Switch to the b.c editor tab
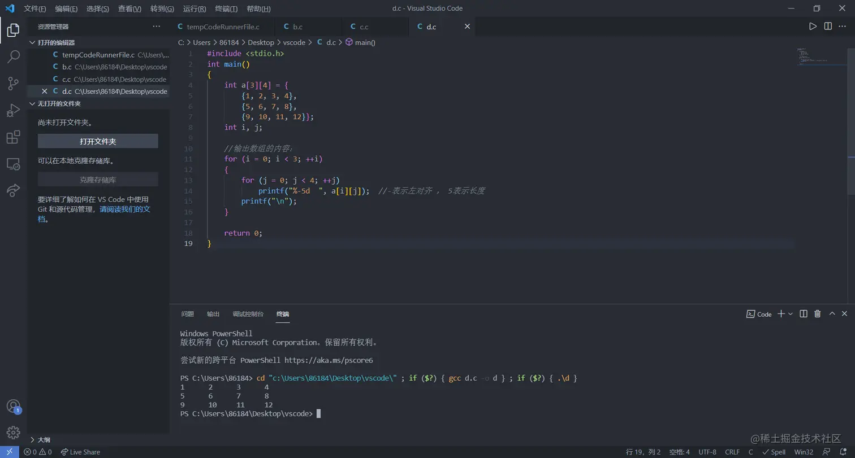855x458 pixels. pyautogui.click(x=308, y=27)
